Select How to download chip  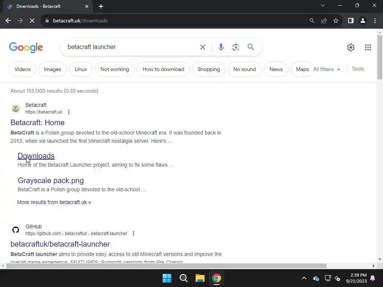coord(163,69)
